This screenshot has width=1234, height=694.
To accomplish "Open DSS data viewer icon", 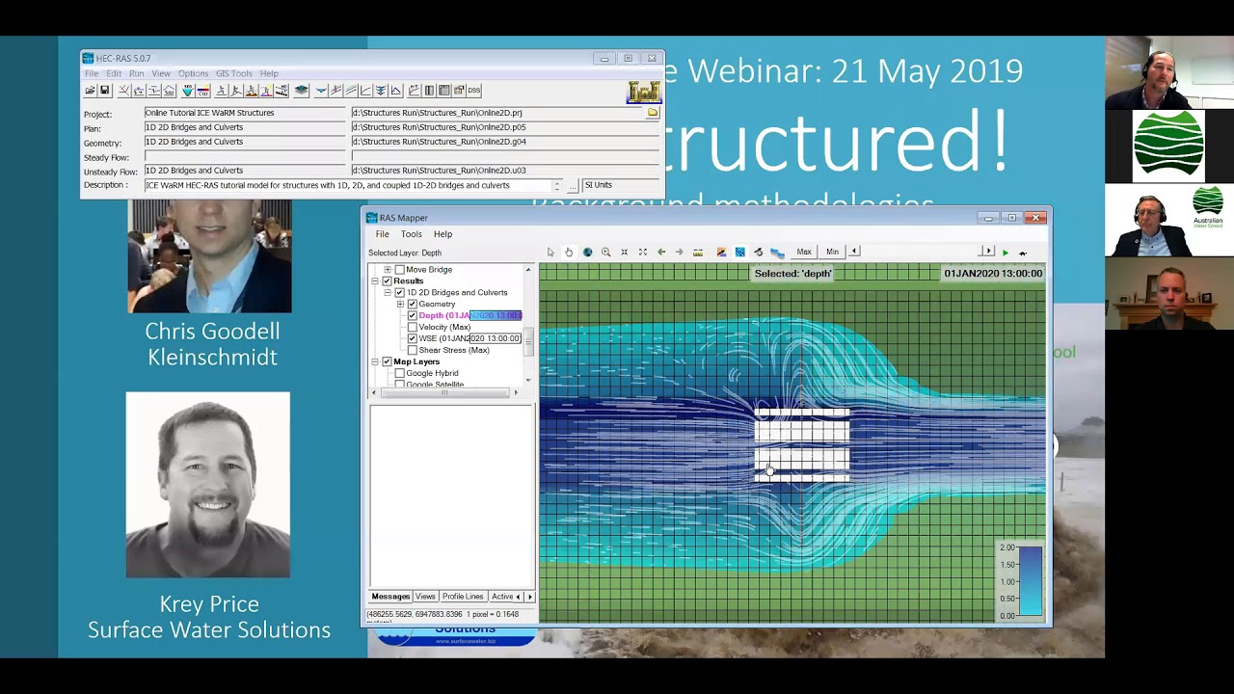I will (474, 91).
